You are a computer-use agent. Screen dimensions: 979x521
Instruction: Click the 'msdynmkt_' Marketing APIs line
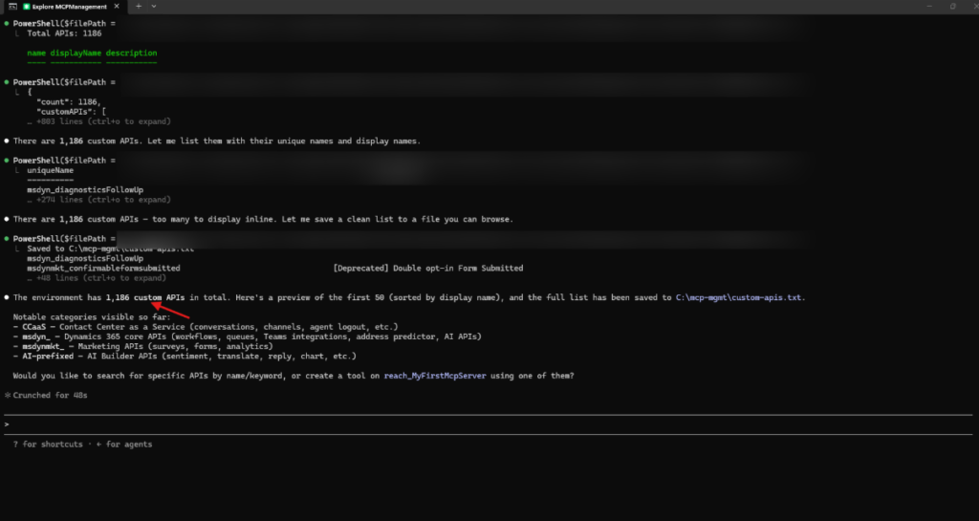[143, 346]
